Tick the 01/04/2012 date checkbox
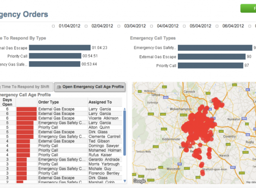The width and height of the screenshot is (256, 188). (x=53, y=26)
